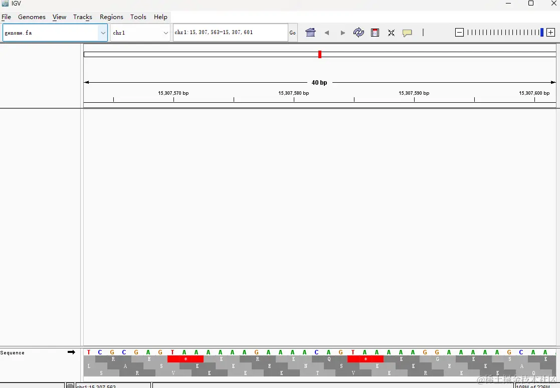Image resolution: width=560 pixels, height=388 pixels.
Task: Go forward with the right arrow icon
Action: pyautogui.click(x=343, y=33)
